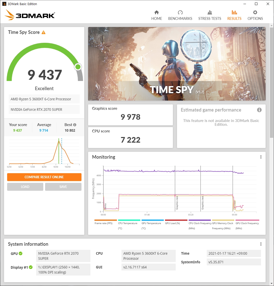
Task: Toggle the CPU Clock Frequency legend entry
Action: pyautogui.click(x=200, y=225)
